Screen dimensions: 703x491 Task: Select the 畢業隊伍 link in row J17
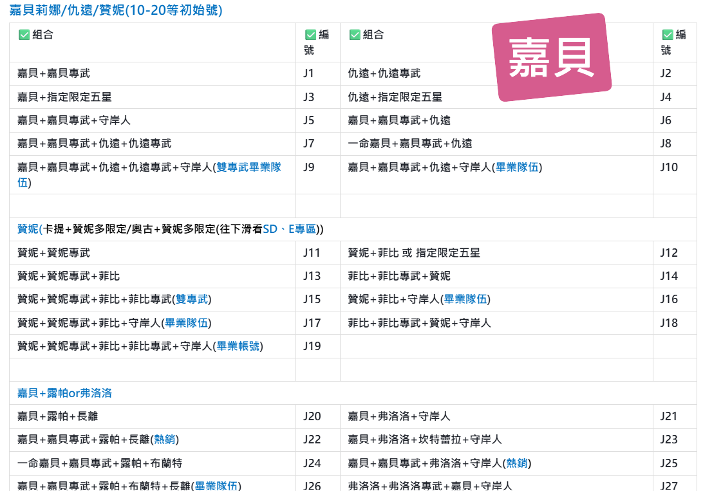pyautogui.click(x=186, y=322)
